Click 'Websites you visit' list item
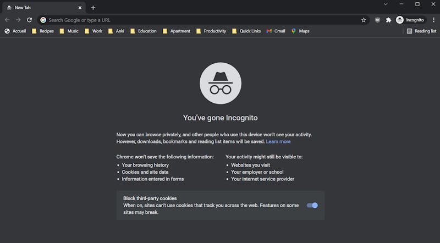This screenshot has width=440, height=243. coord(251,165)
